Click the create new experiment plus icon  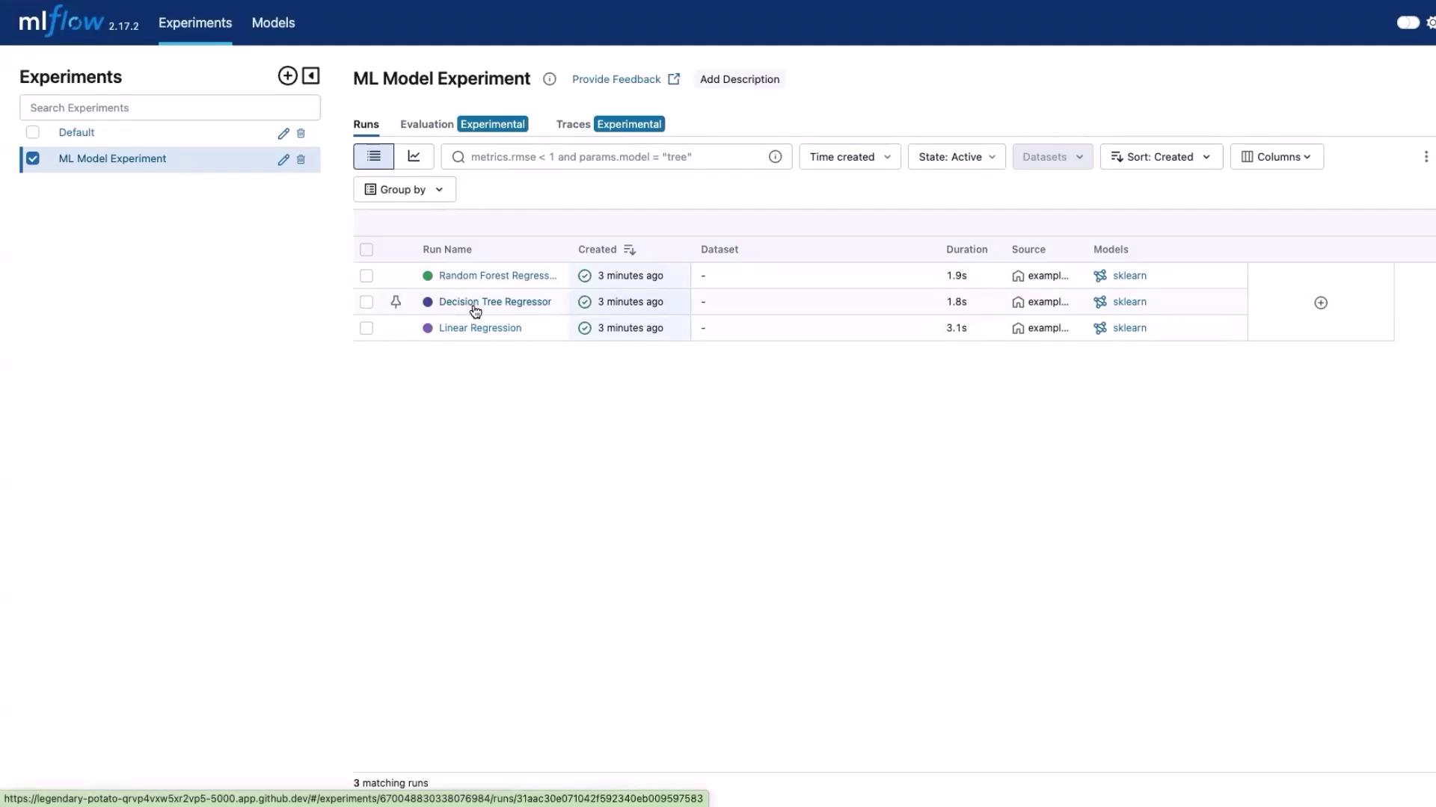tap(287, 76)
